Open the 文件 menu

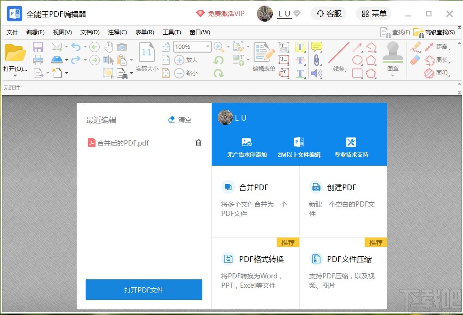pyautogui.click(x=12, y=32)
